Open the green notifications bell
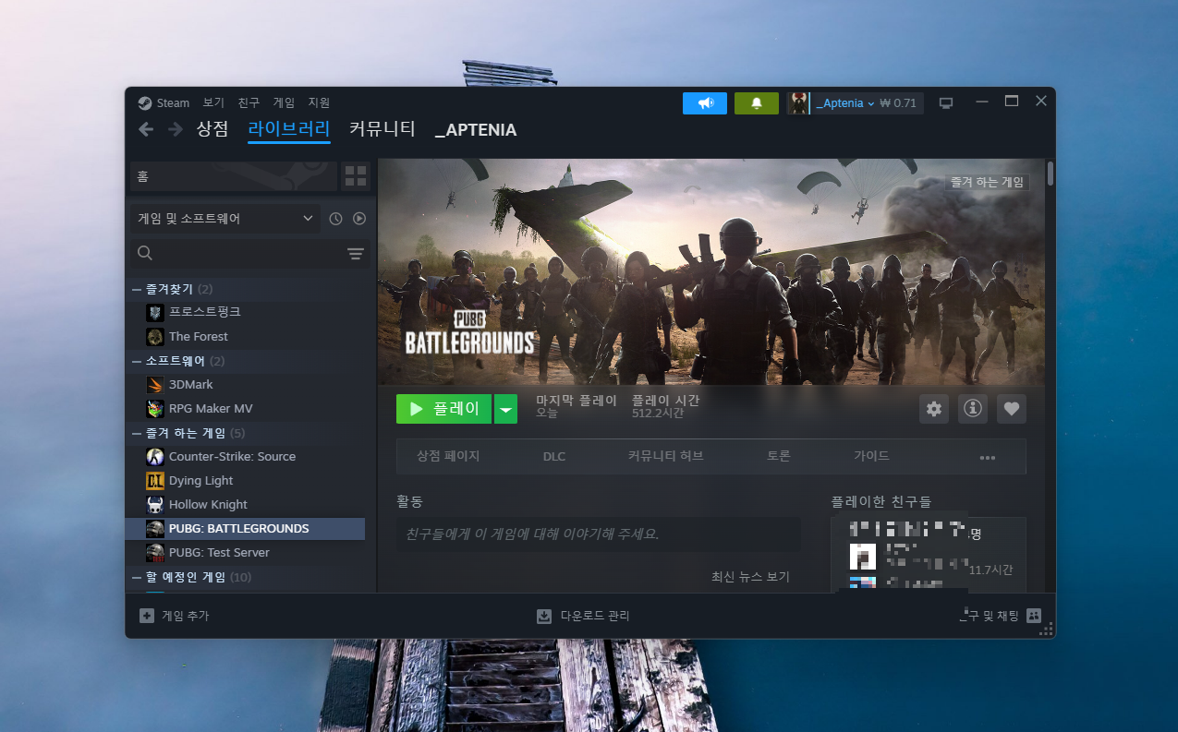The width and height of the screenshot is (1178, 732). click(757, 103)
